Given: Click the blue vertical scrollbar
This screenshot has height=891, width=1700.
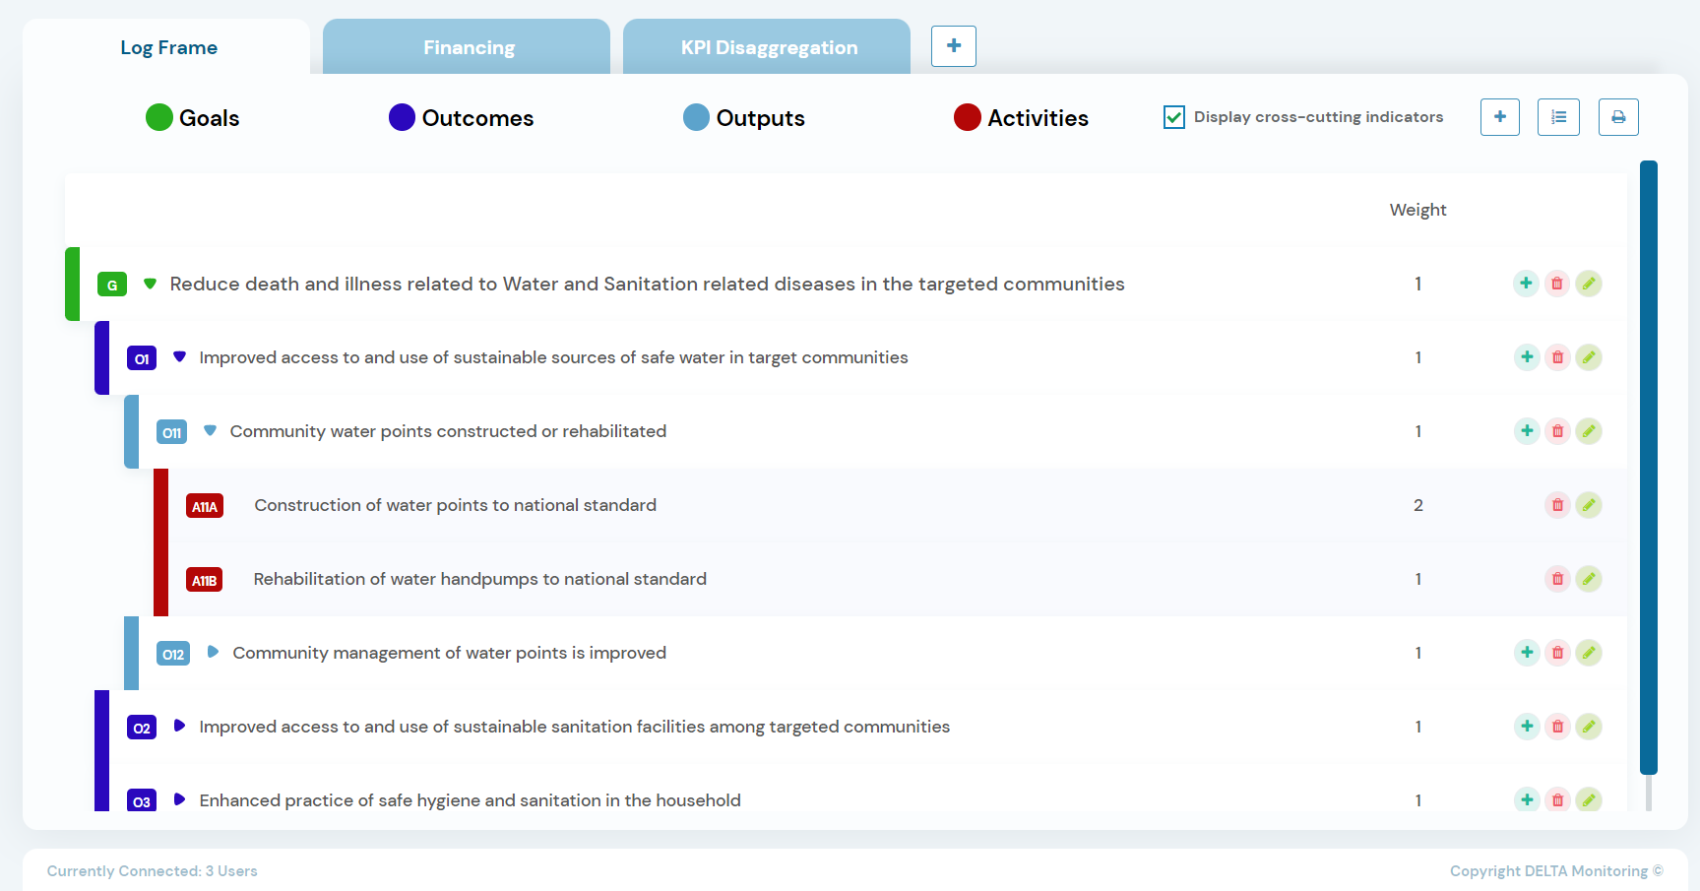Looking at the screenshot, I should pos(1649,468).
